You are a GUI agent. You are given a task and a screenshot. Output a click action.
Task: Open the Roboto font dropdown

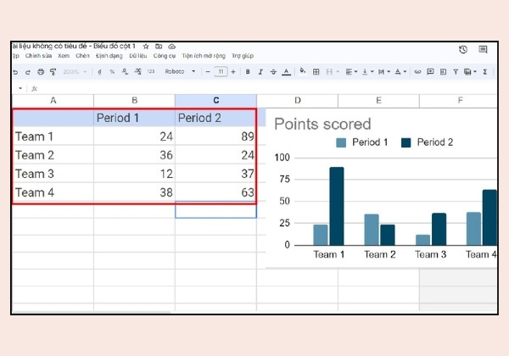(180, 72)
